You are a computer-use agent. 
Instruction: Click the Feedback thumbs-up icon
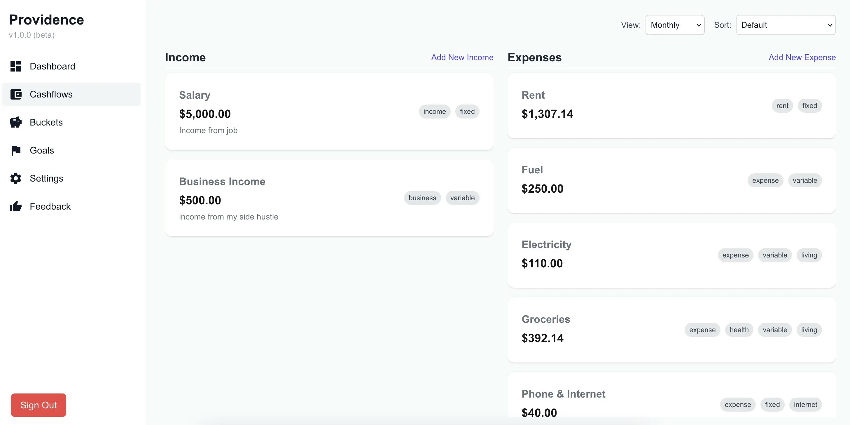point(15,206)
